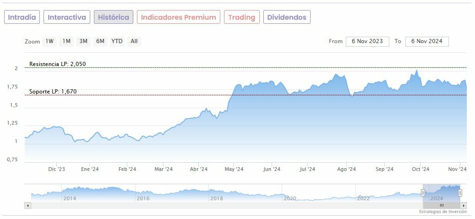
Task: Set zoom range to 1W
Action: click(49, 41)
